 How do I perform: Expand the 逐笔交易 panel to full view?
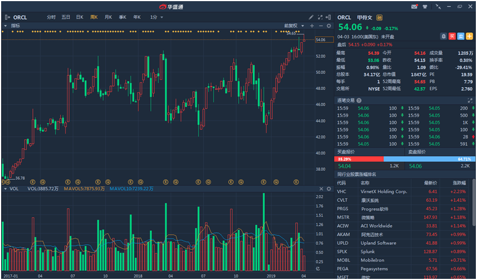pos(470,100)
